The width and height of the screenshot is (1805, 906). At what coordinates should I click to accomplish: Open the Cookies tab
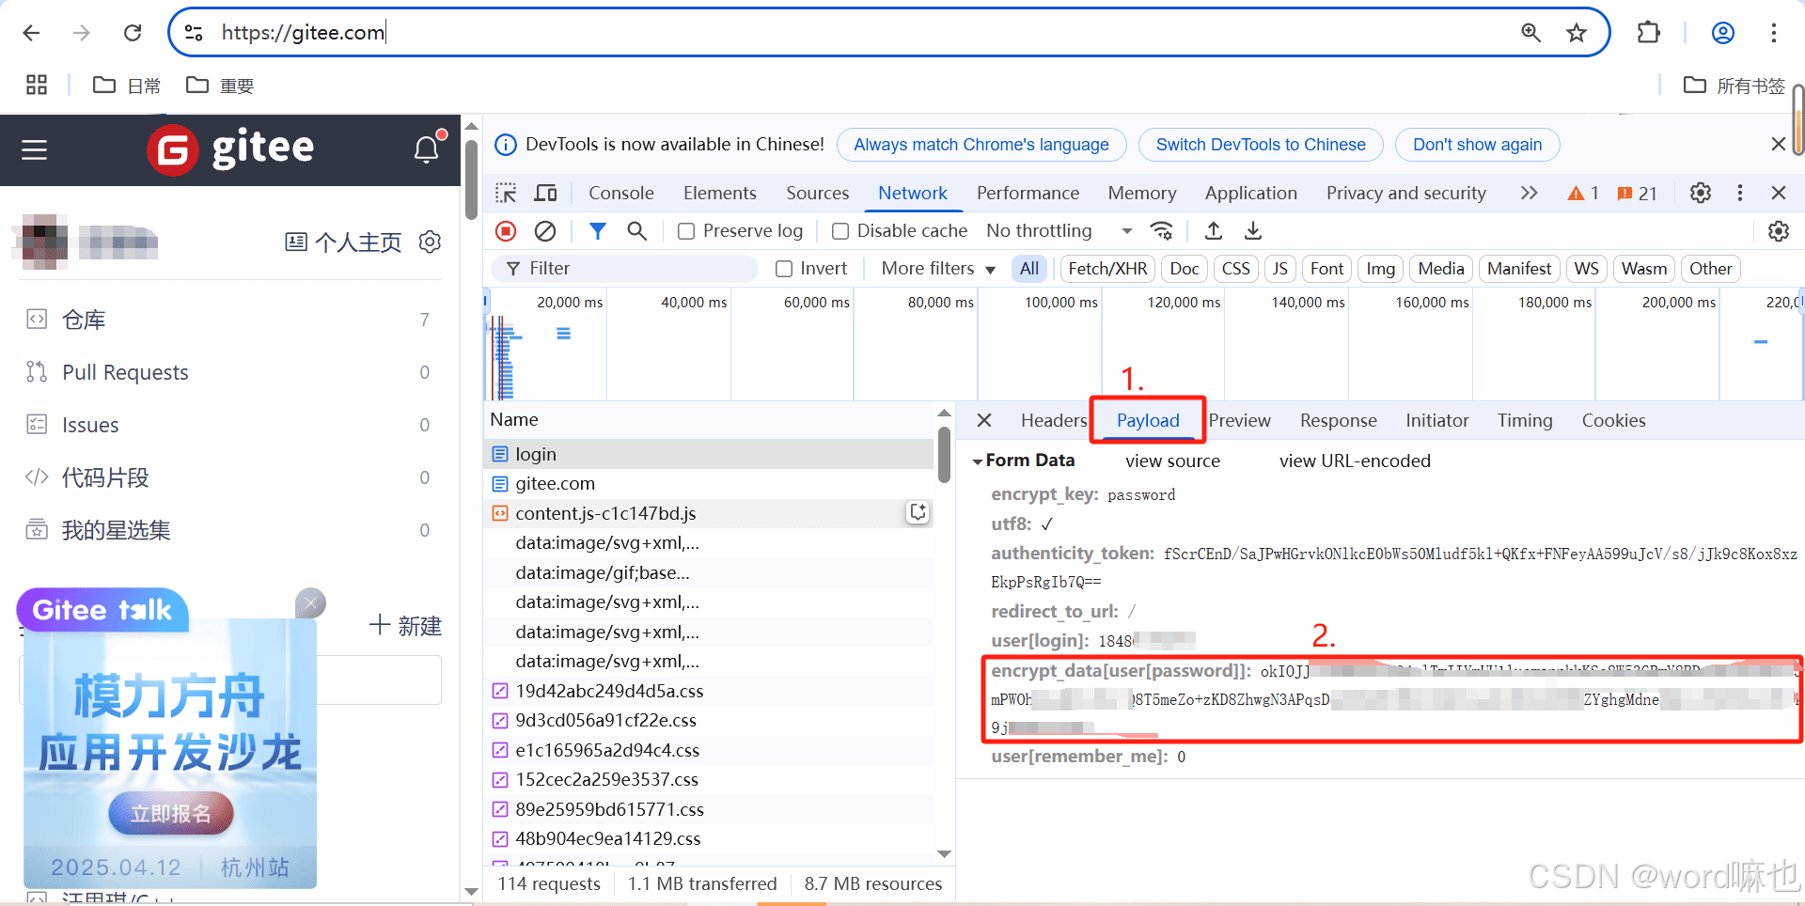tap(1613, 420)
